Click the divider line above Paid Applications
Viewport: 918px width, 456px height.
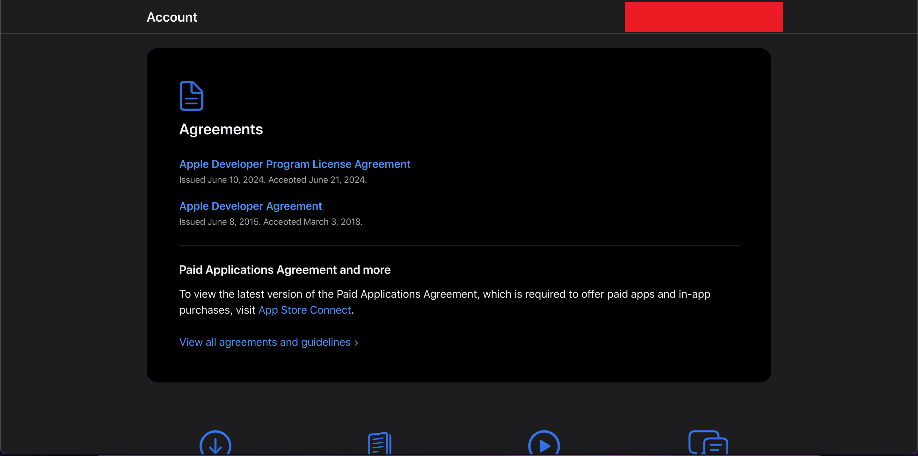click(459, 246)
